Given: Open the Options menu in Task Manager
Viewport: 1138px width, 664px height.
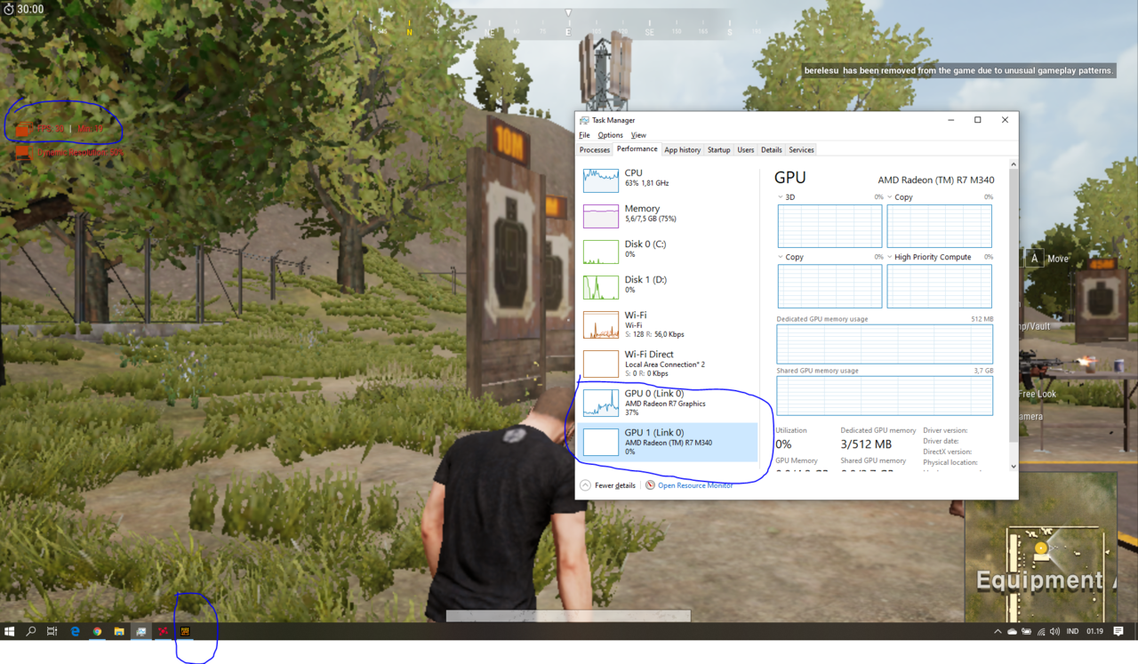Looking at the screenshot, I should 610,135.
